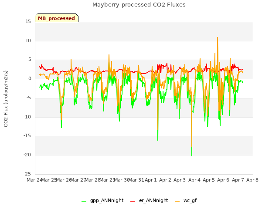Click the CO2 Flux y-axis title

coord(6,99)
